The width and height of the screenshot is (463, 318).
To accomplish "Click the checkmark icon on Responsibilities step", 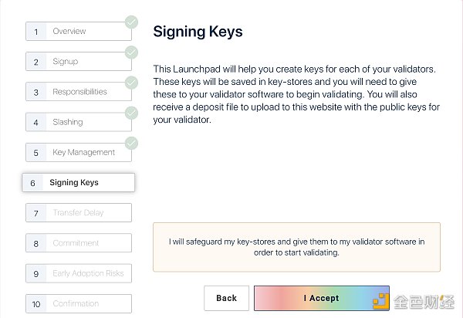I will pyautogui.click(x=131, y=83).
